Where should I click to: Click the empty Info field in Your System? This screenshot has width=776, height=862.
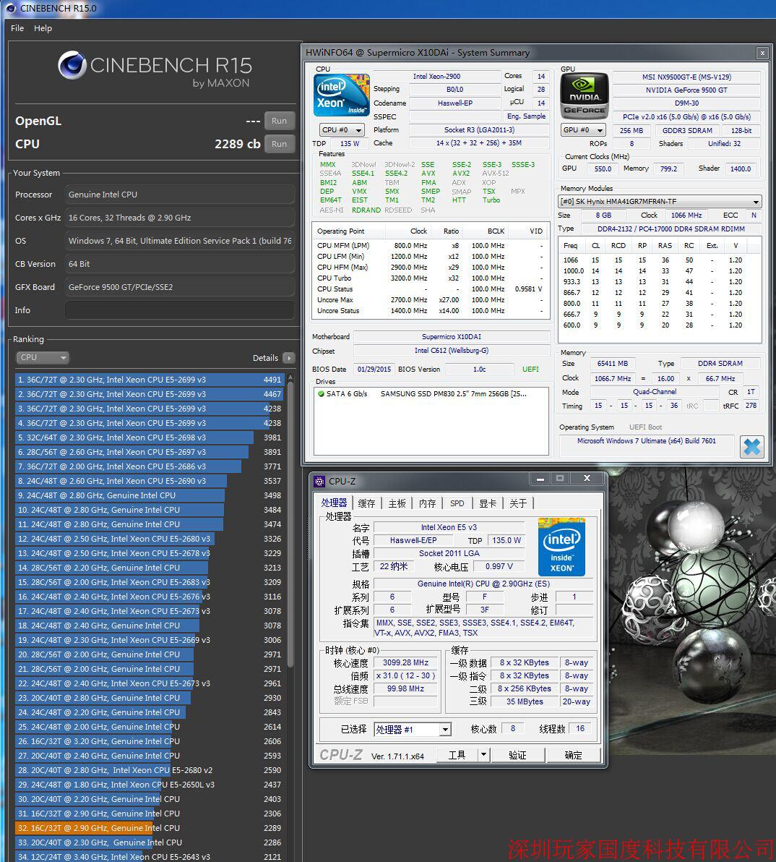pyautogui.click(x=180, y=310)
